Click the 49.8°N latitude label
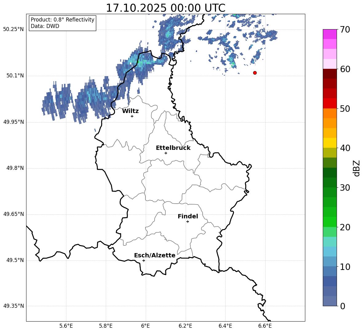The width and height of the screenshot is (364, 332). pos(15,168)
